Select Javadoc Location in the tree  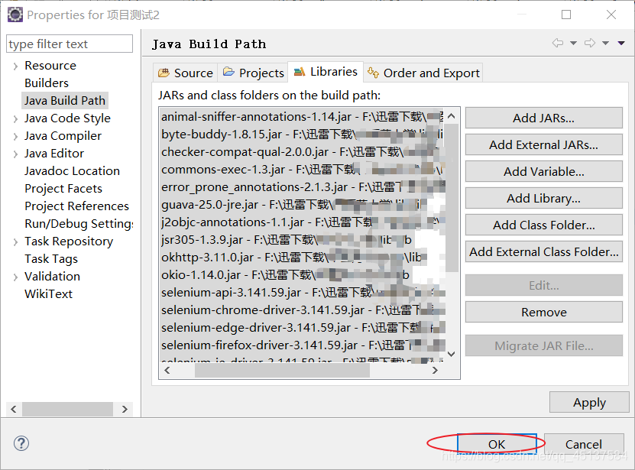click(72, 171)
